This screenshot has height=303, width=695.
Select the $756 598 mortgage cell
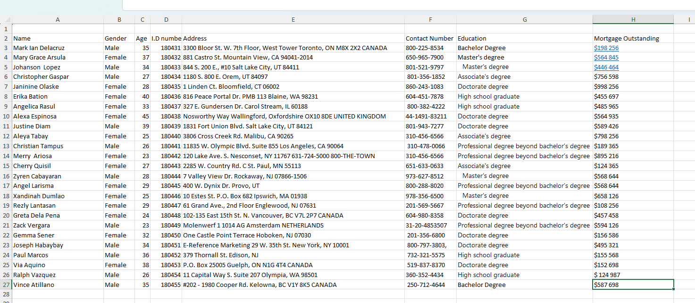[633, 77]
